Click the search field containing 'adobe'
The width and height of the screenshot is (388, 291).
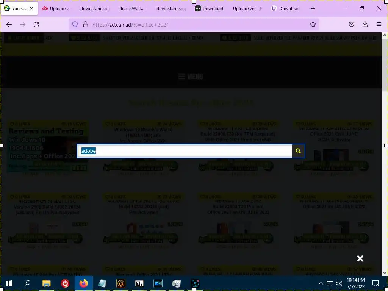(185, 151)
